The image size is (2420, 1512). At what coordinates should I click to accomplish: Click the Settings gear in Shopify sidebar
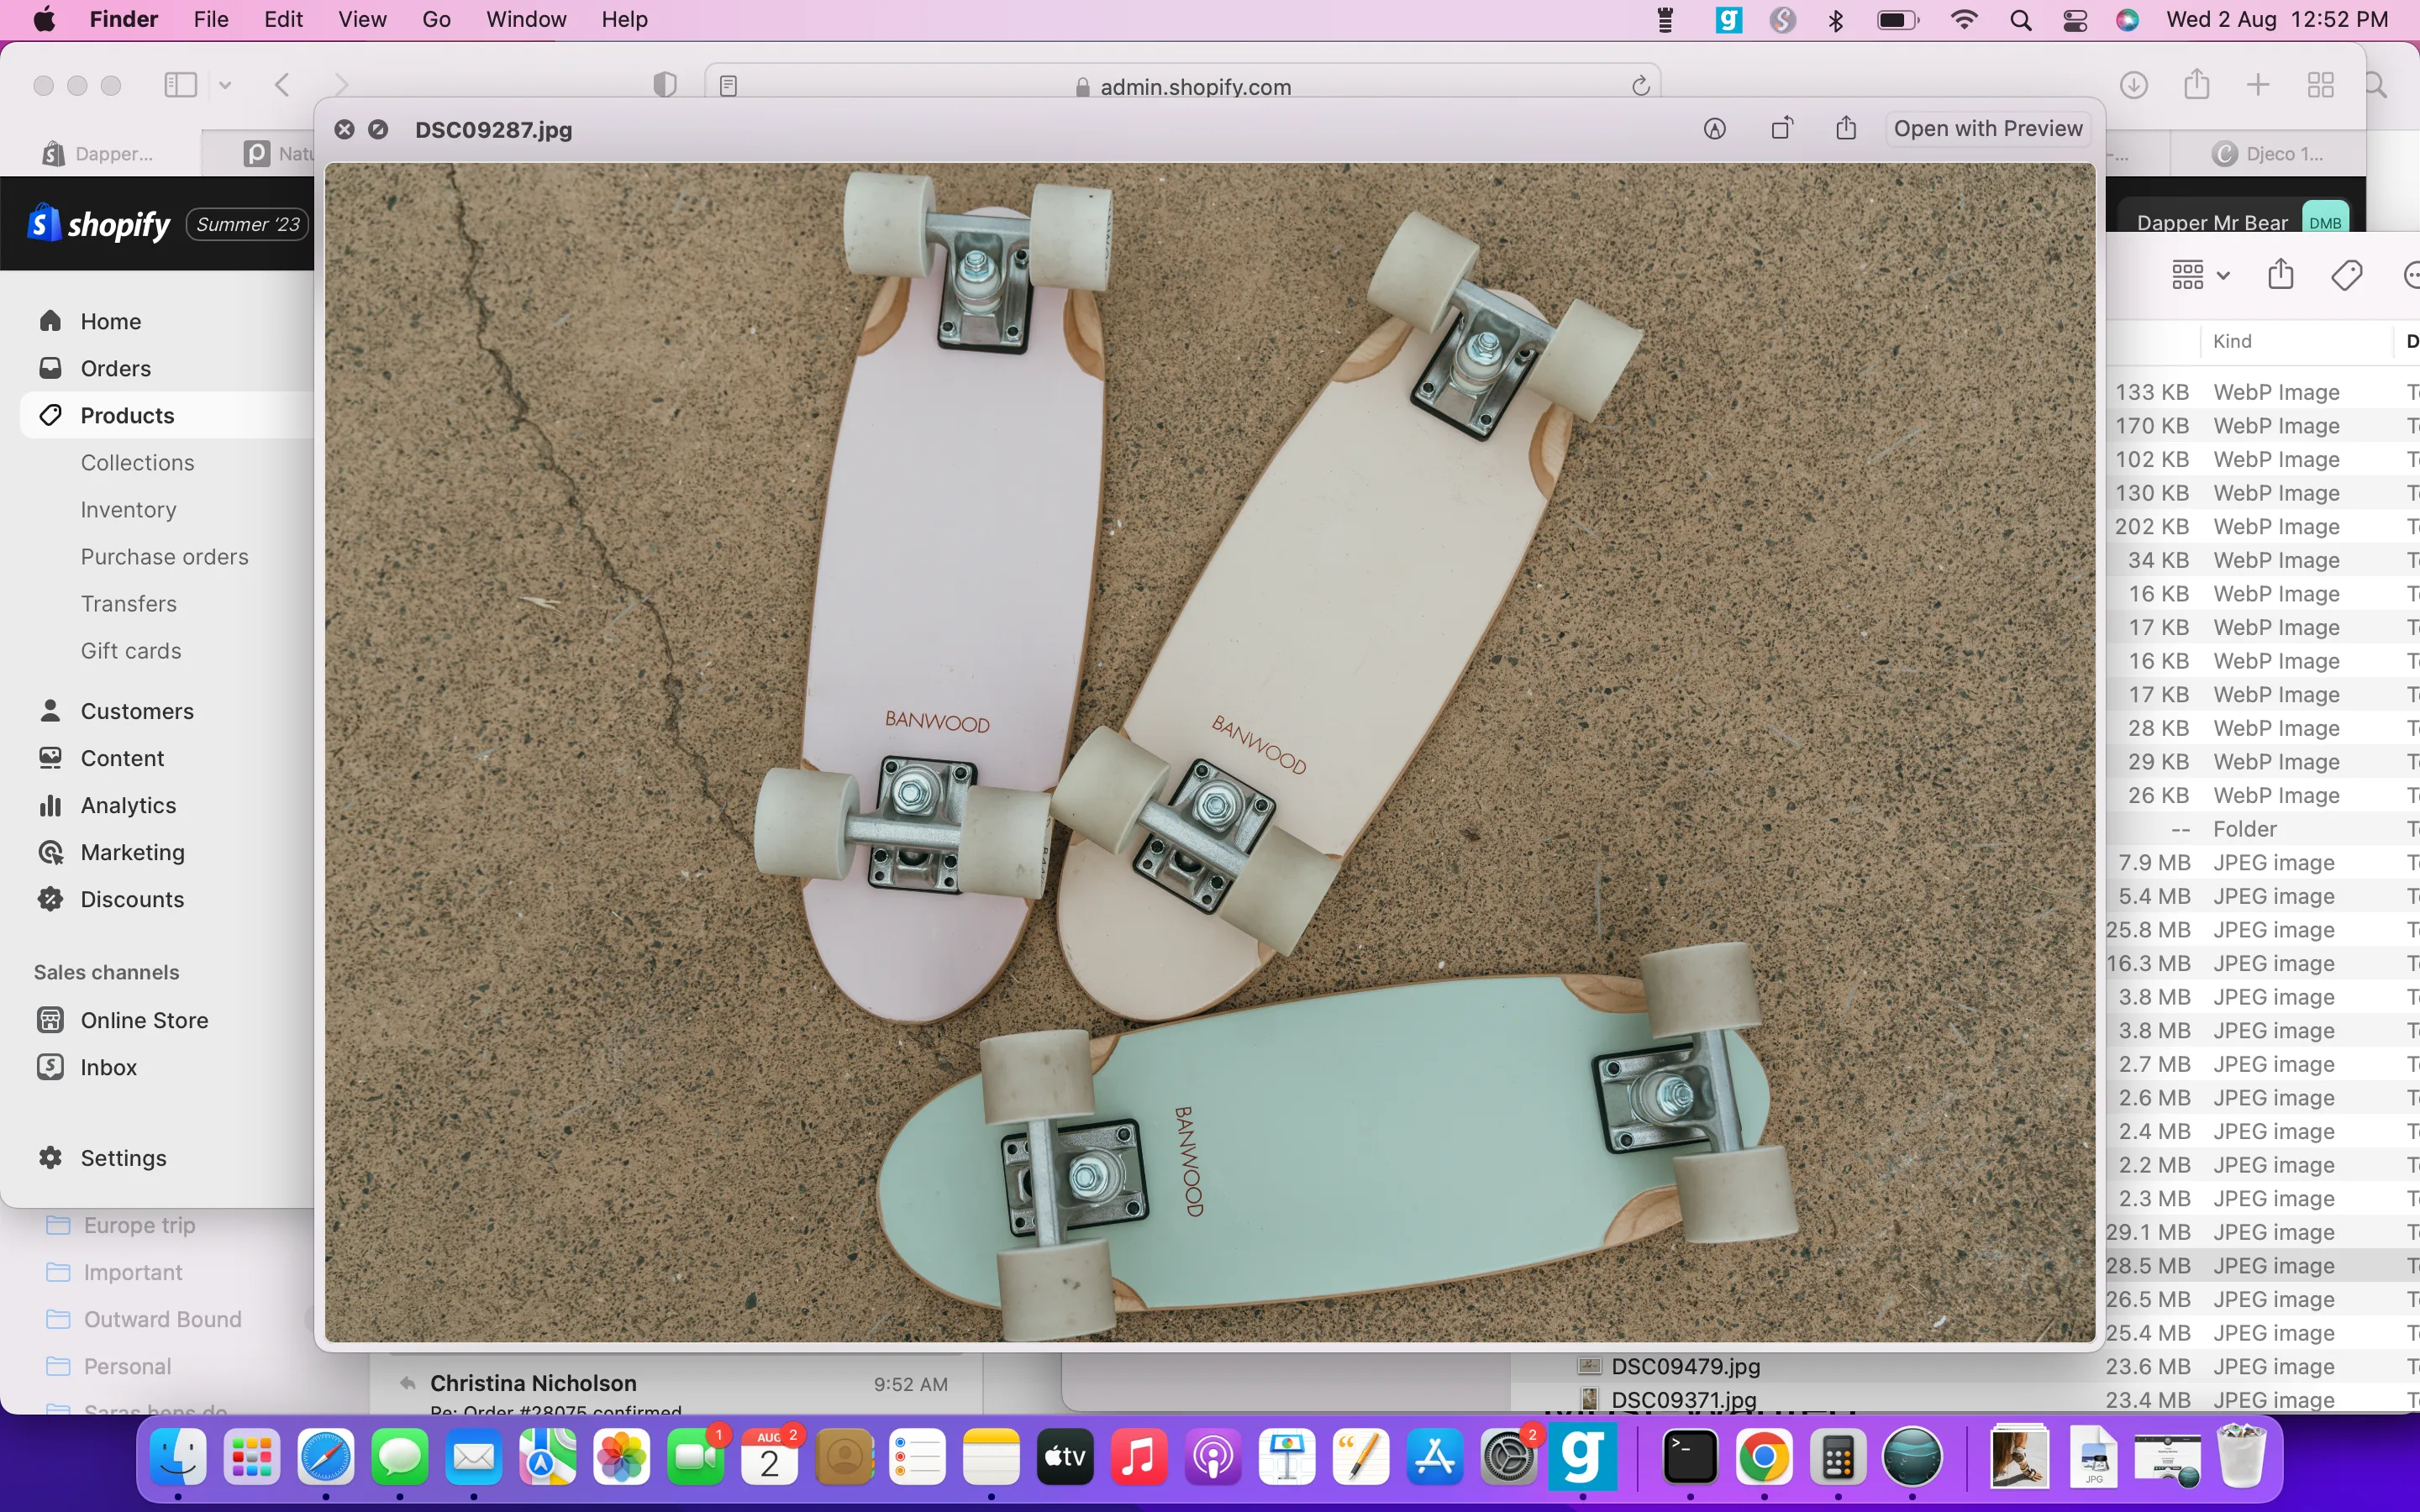point(50,1157)
